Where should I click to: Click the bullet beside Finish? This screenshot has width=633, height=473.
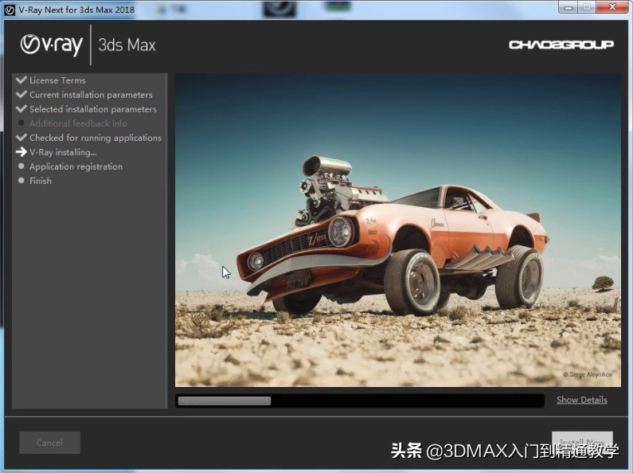coord(21,181)
